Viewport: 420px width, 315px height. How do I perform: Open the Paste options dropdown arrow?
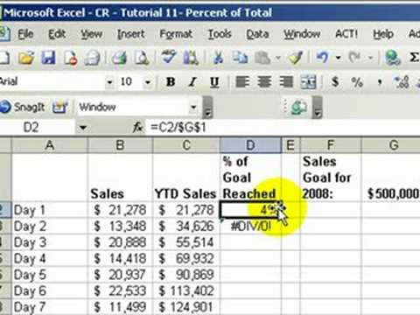click(278, 58)
